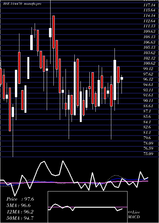This screenshot has height=223, width=159.
Task: Click the 78.09 price axis value
Action: click(x=148, y=143)
